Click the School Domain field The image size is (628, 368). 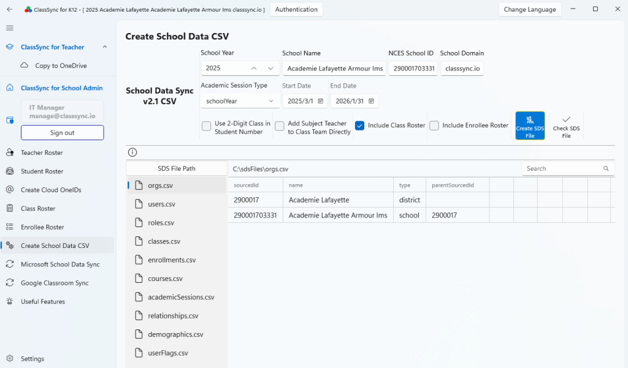click(462, 69)
